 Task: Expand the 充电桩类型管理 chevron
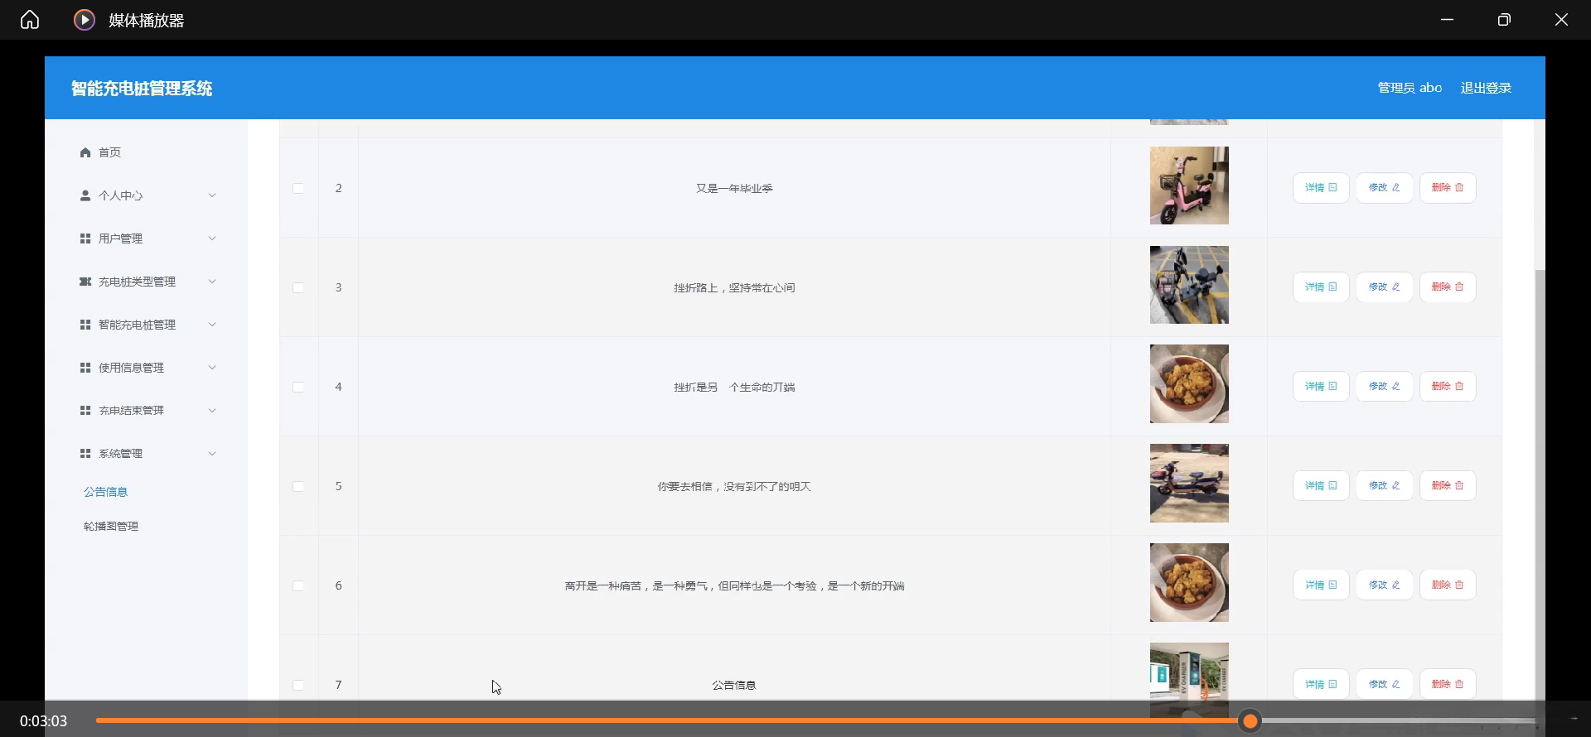point(212,282)
